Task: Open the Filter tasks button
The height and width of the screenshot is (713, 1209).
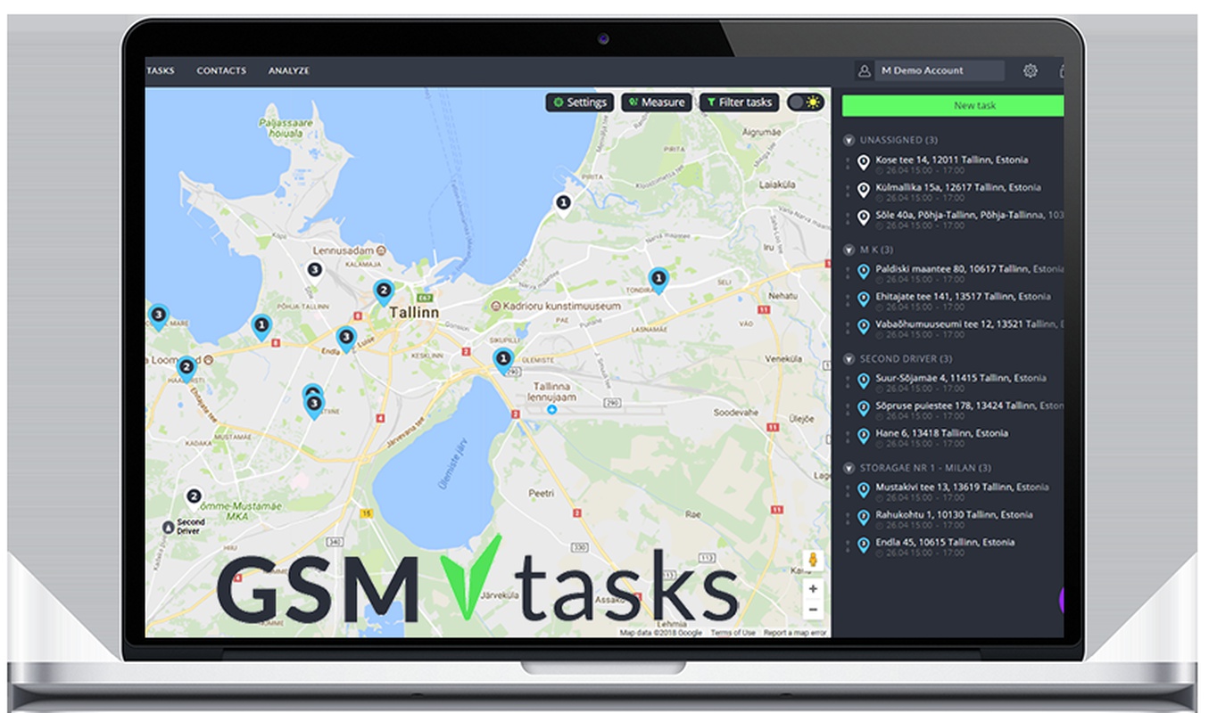Action: pyautogui.click(x=740, y=102)
